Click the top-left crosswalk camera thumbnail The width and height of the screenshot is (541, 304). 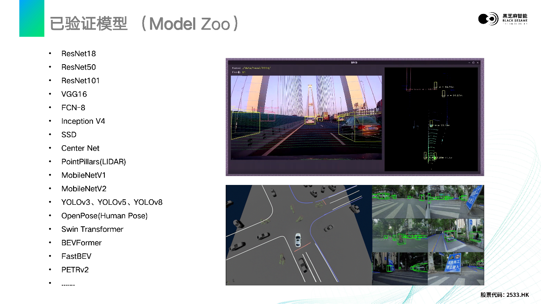pos(400,201)
